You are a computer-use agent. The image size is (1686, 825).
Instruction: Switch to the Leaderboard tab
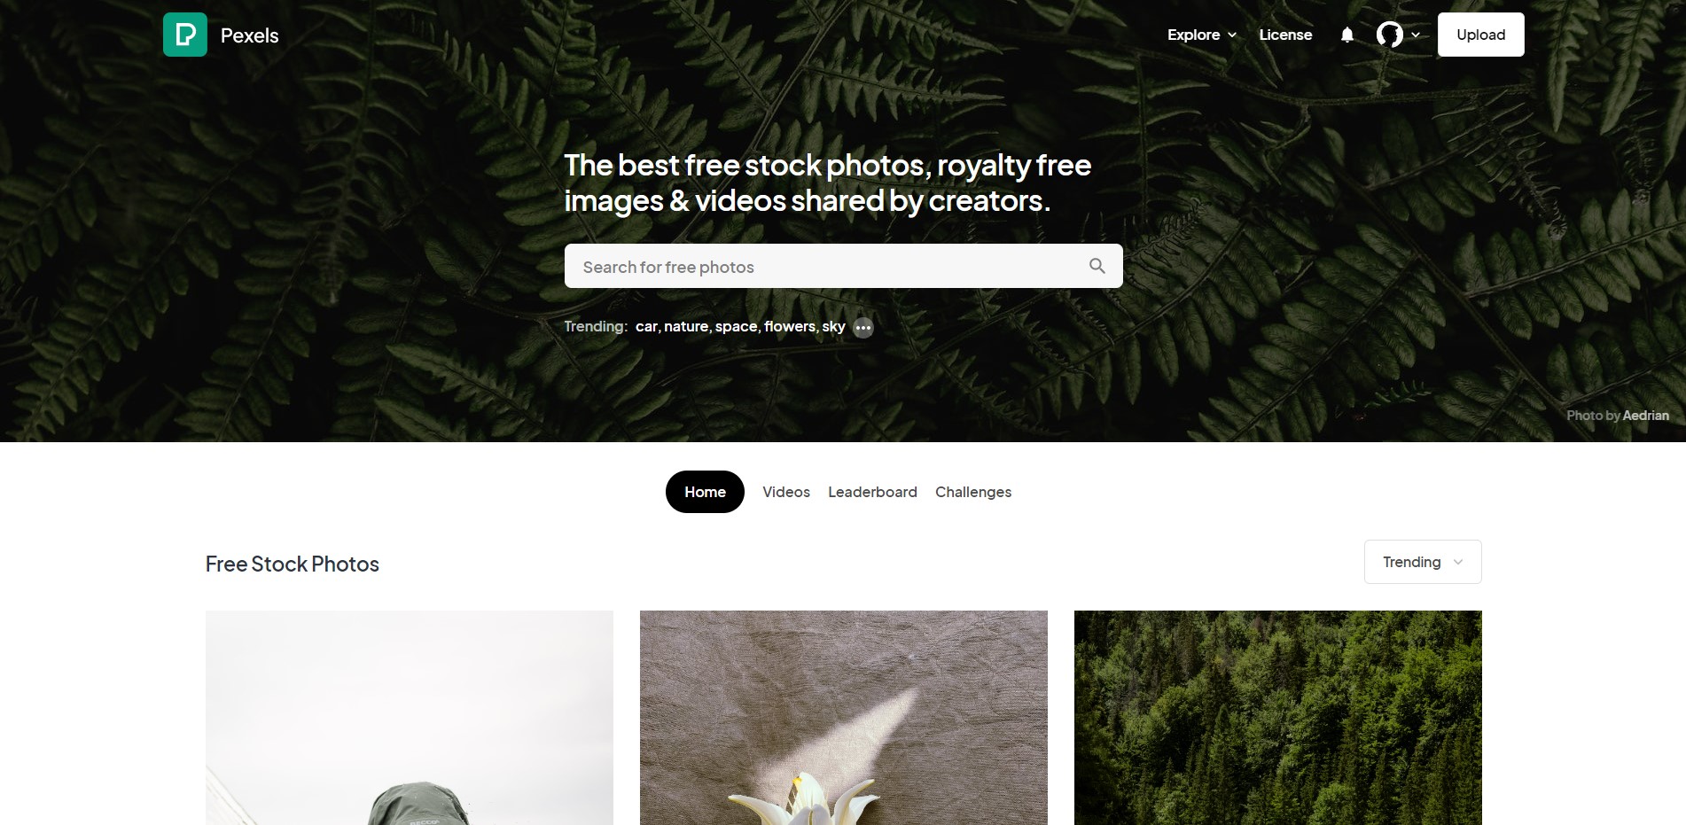click(x=872, y=492)
